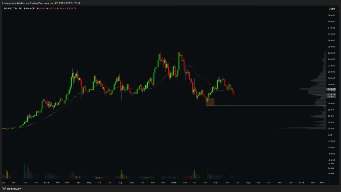Select the bold 2024 label on the time axis
The height and width of the screenshot is (192, 341).
(47, 183)
